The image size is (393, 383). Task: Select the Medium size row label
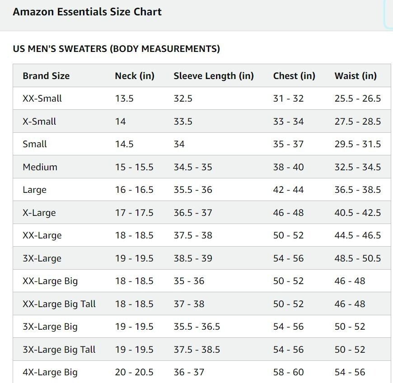click(x=40, y=167)
